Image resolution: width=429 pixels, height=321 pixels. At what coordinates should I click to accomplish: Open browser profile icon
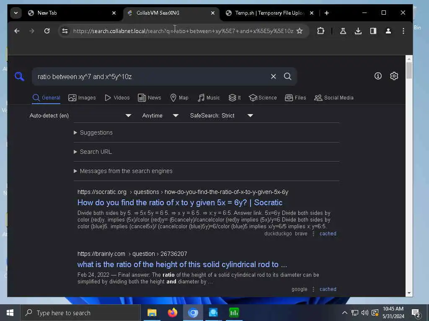388,31
